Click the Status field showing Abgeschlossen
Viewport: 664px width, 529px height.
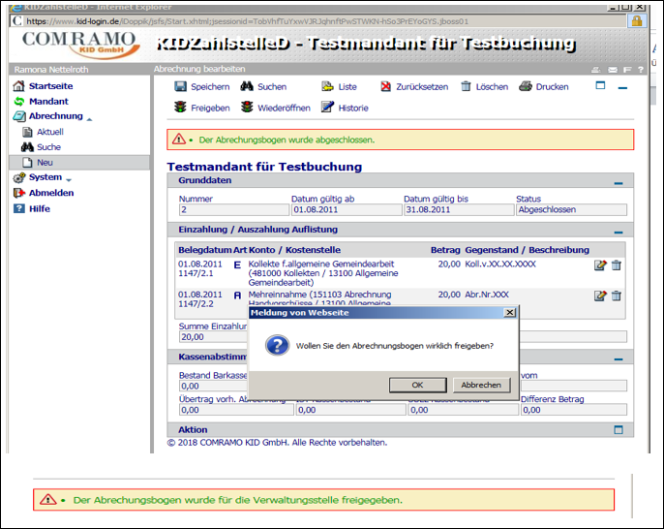coord(571,209)
